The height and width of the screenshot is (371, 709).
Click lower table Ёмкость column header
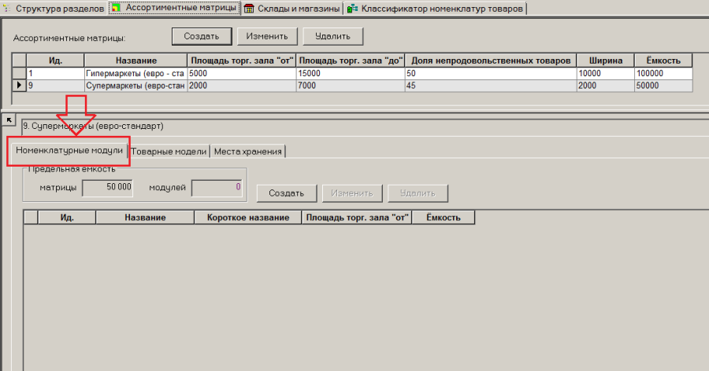[443, 218]
